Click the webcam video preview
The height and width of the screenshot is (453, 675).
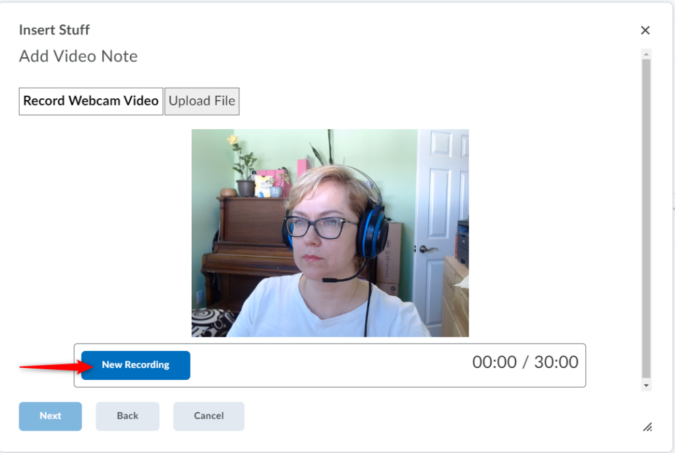coord(330,233)
